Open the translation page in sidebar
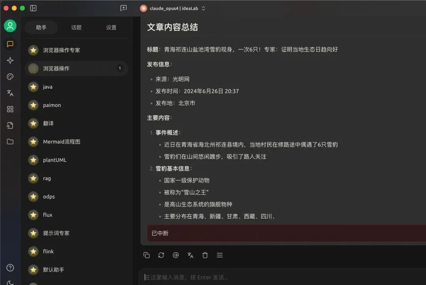The height and width of the screenshot is (285, 426). pos(10,93)
